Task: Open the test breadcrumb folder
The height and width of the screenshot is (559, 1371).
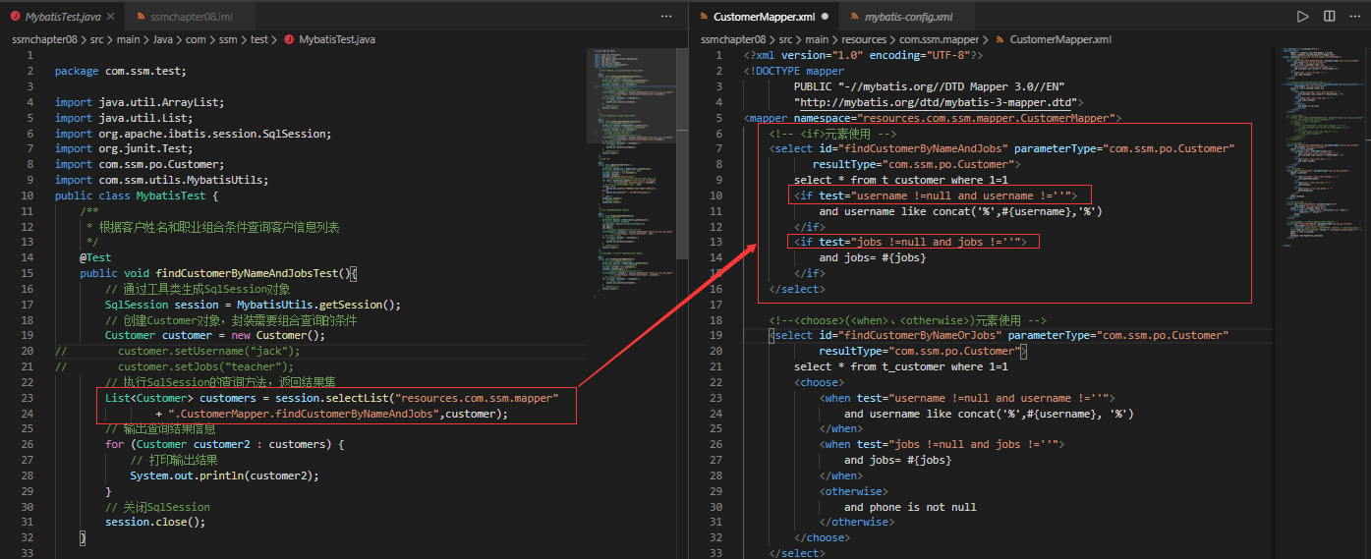Action: [258, 39]
